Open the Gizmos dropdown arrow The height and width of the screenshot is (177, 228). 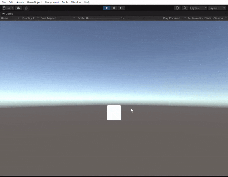226,18
